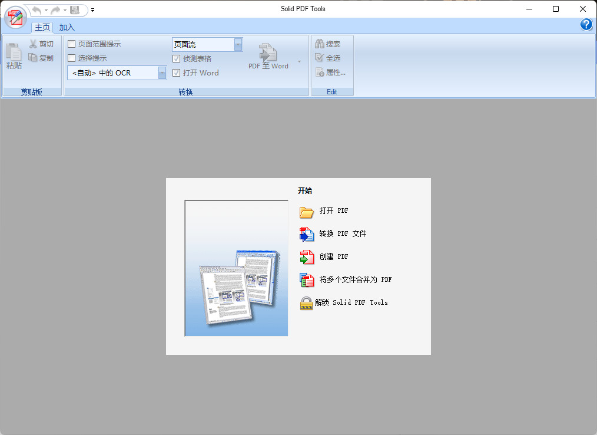Minimize the Solid PDF Tools window
This screenshot has height=435, width=597.
point(529,9)
